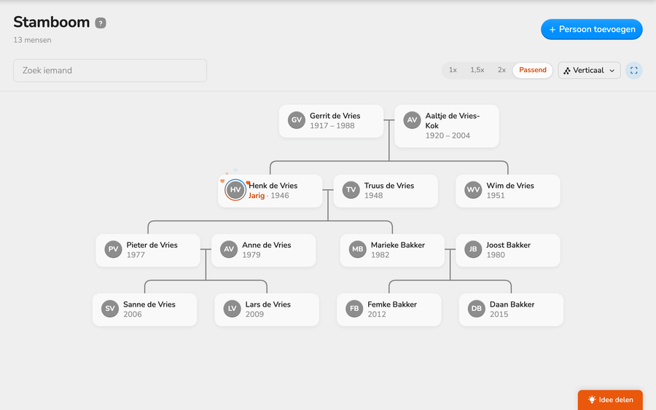The width and height of the screenshot is (656, 410).
Task: Open the Joost Bakker name label
Action: pos(508,245)
